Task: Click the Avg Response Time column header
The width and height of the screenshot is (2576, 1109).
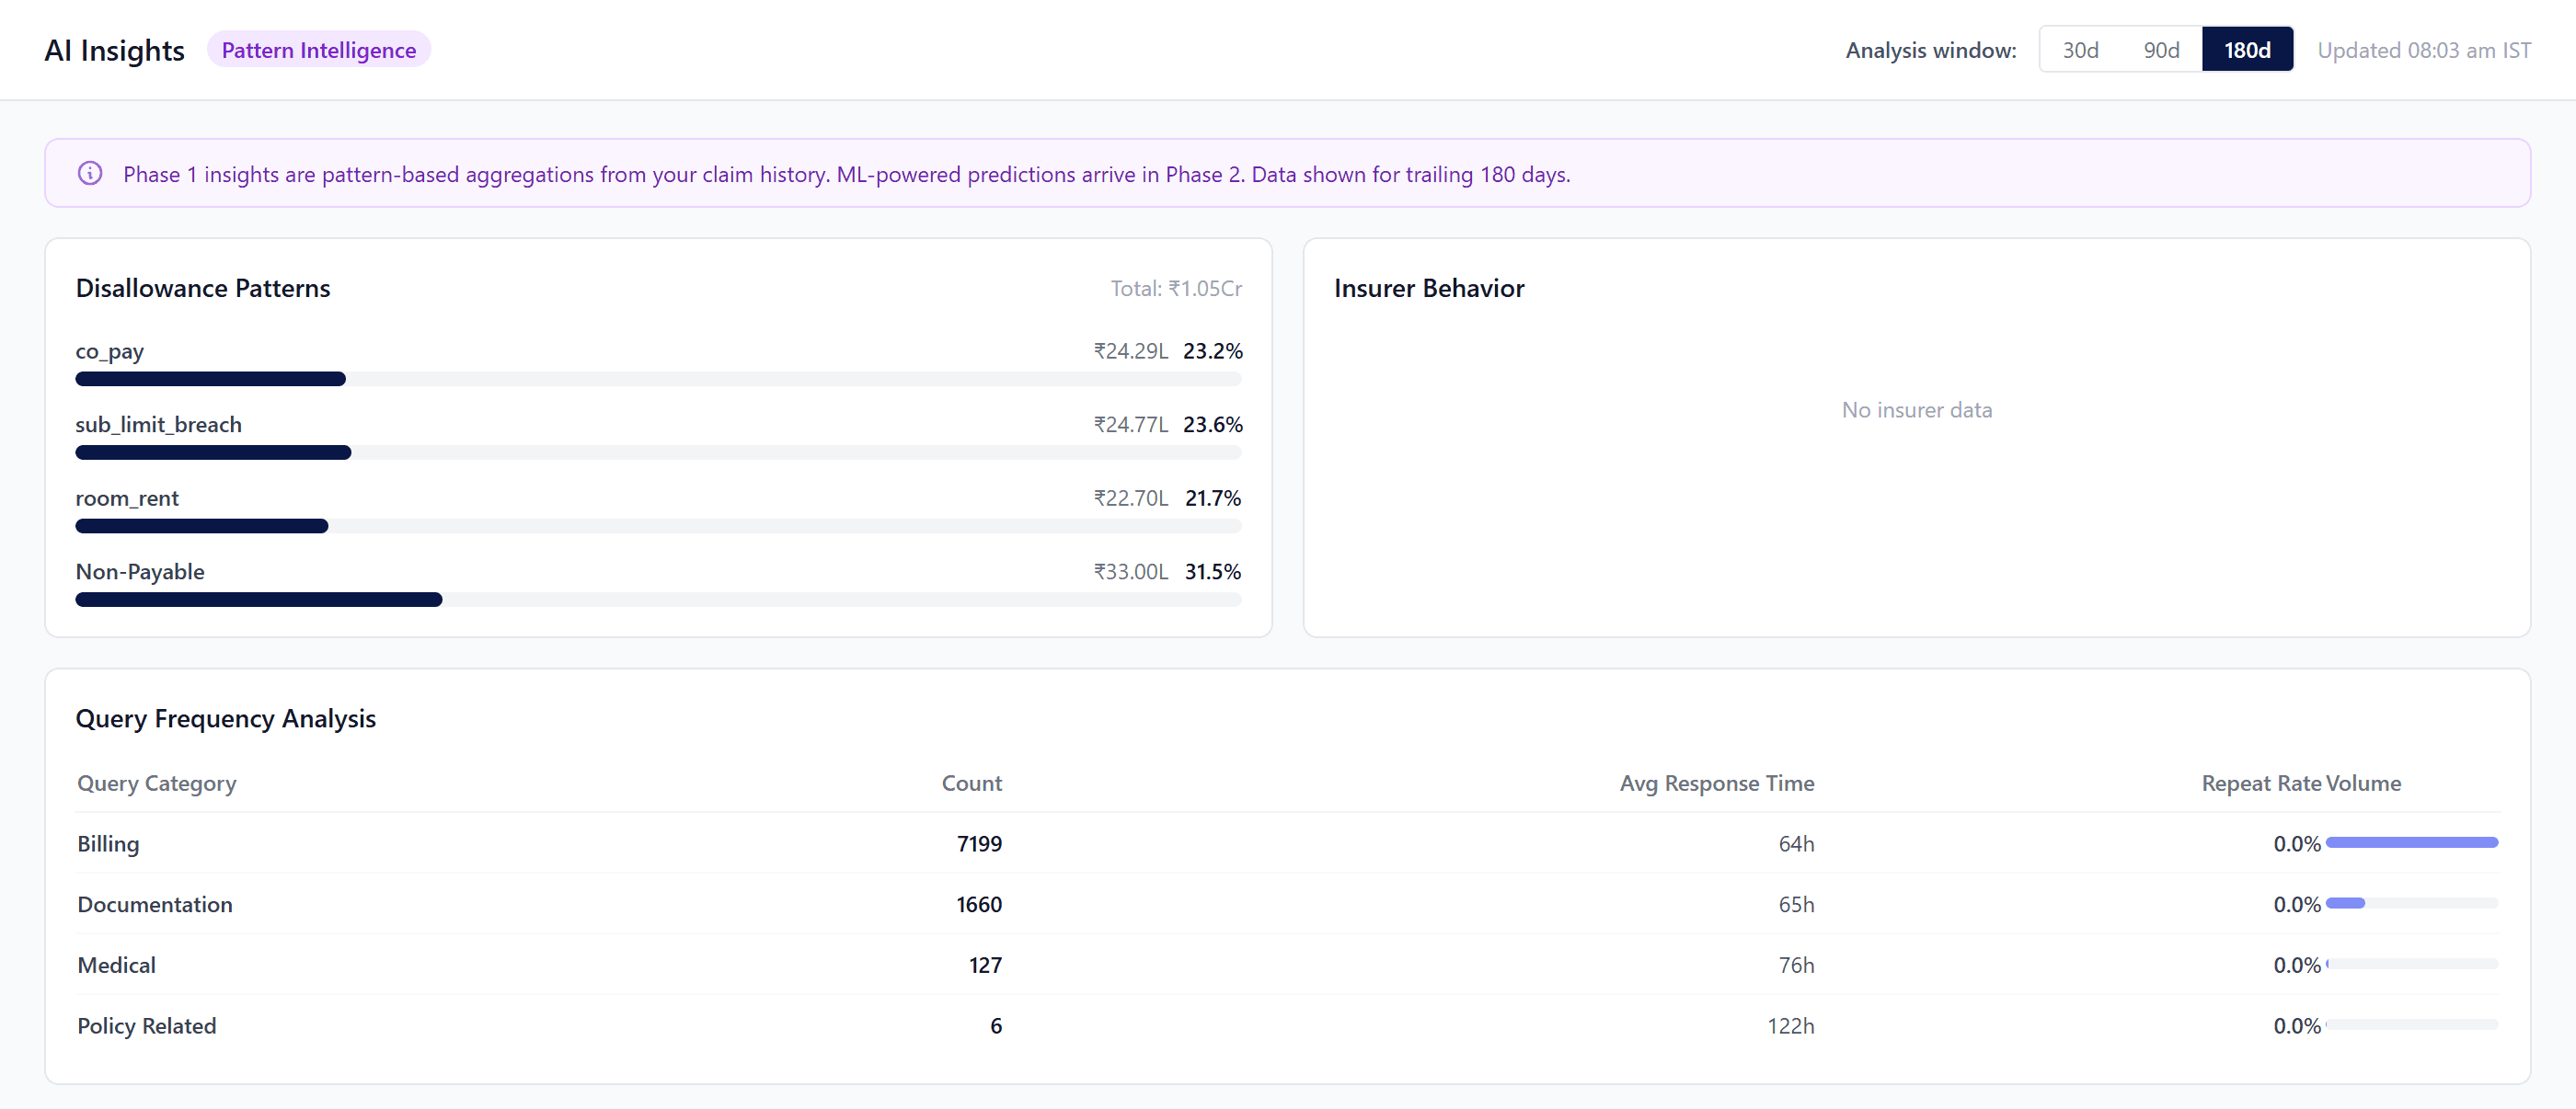Action: point(1716,783)
